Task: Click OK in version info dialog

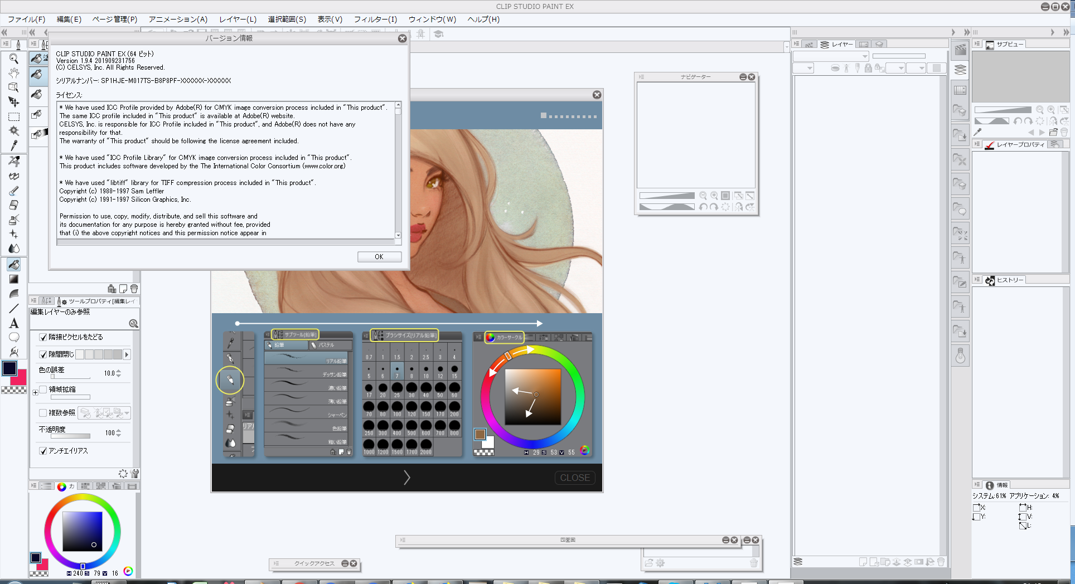Action: click(379, 257)
